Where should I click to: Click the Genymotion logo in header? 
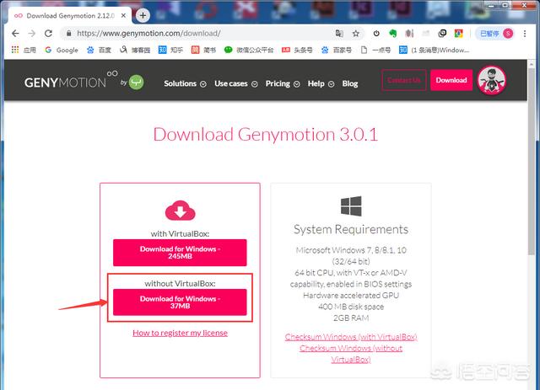(x=63, y=82)
